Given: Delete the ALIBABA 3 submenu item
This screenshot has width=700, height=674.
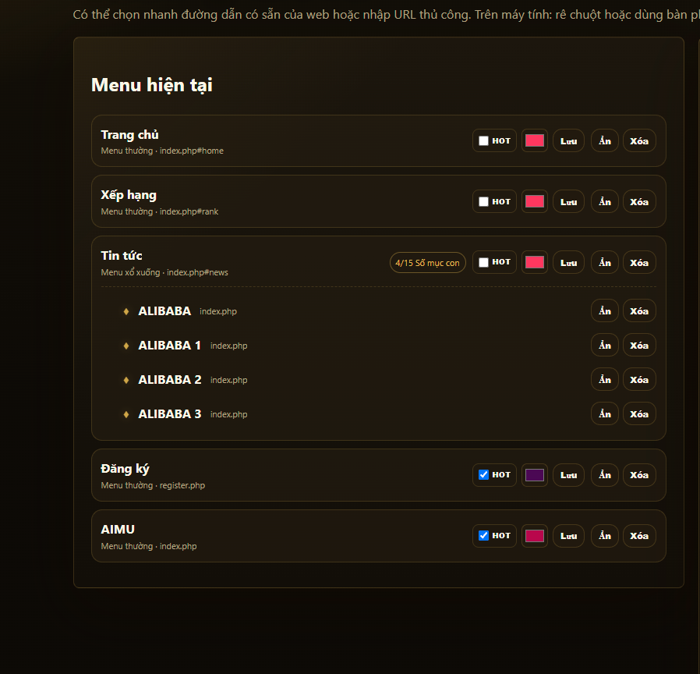Looking at the screenshot, I should point(639,413).
